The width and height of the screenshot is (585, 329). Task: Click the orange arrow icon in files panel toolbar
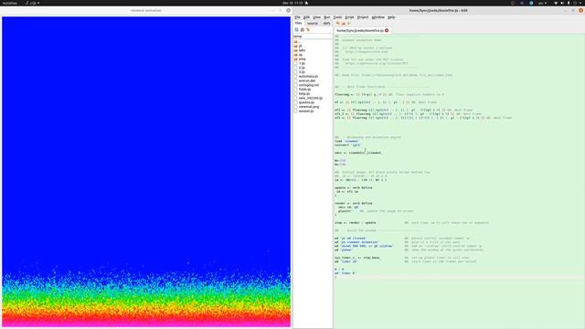[308, 30]
